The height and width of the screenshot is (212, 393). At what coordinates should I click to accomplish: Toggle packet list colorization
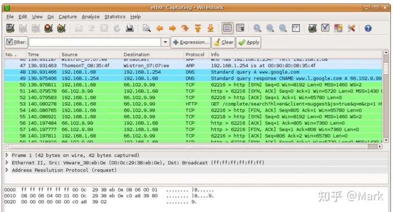coord(227,28)
